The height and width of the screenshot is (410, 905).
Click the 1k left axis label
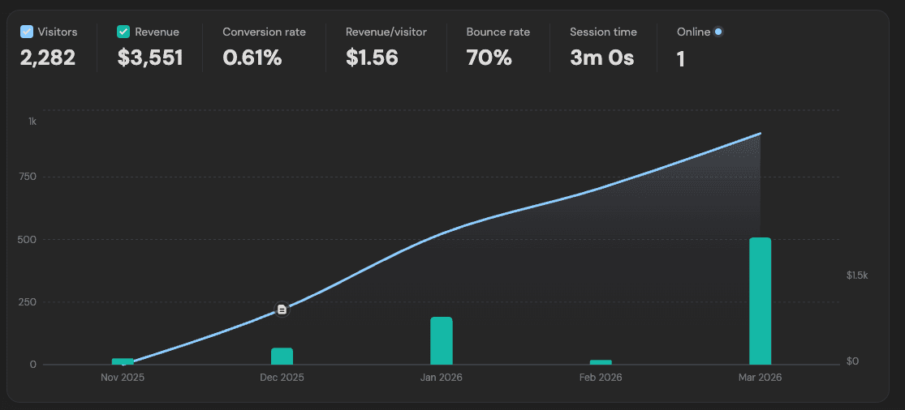click(32, 122)
